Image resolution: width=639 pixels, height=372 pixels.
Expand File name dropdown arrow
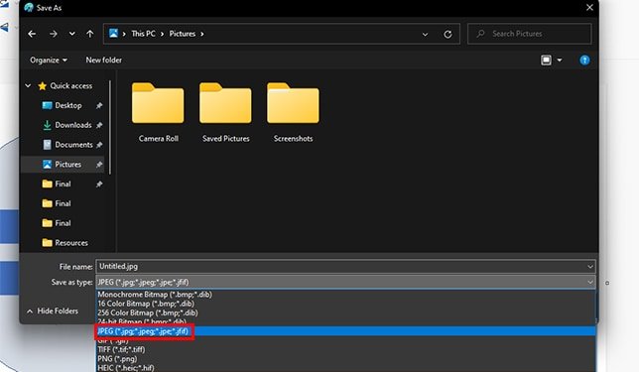coord(590,267)
